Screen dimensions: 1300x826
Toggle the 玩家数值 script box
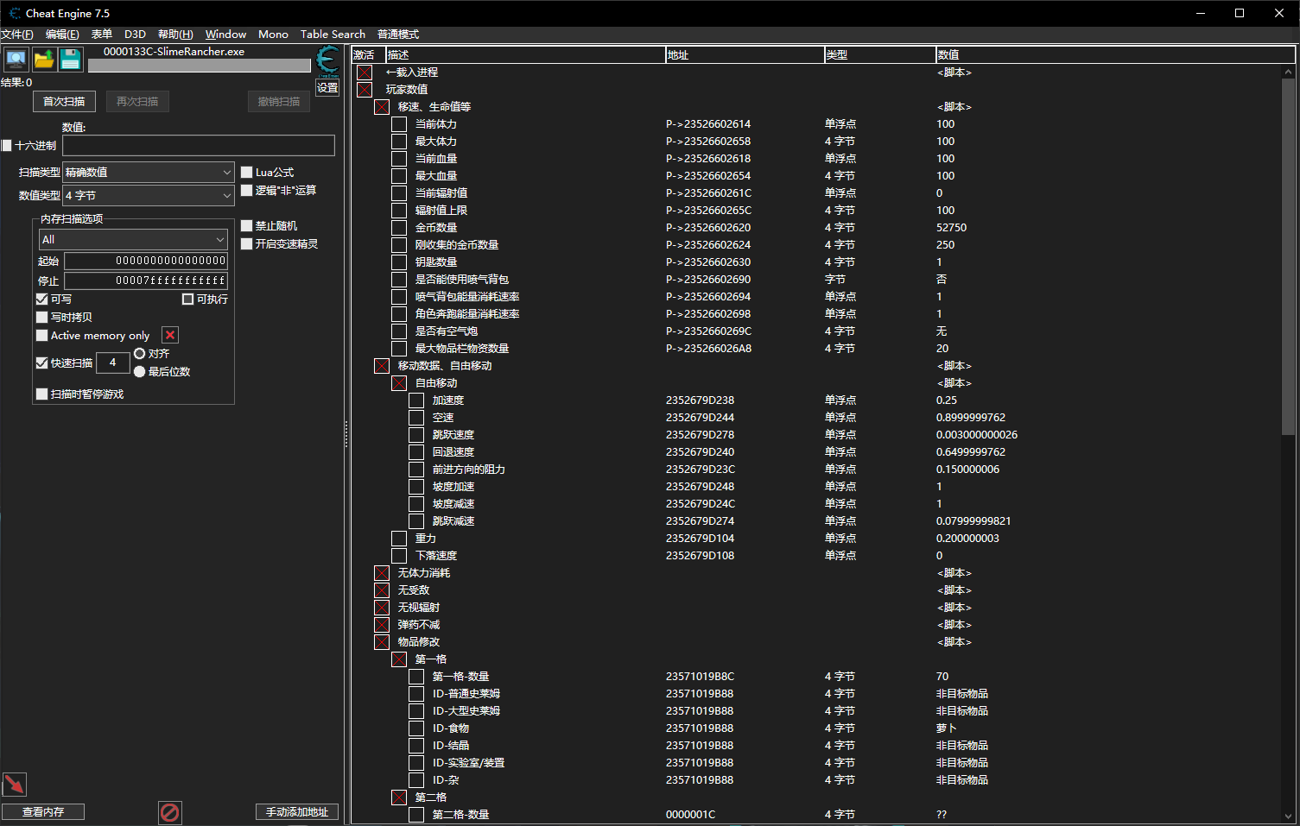point(365,90)
